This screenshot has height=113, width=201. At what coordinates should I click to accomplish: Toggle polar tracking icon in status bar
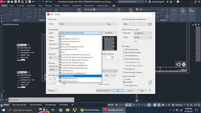coord(133,105)
